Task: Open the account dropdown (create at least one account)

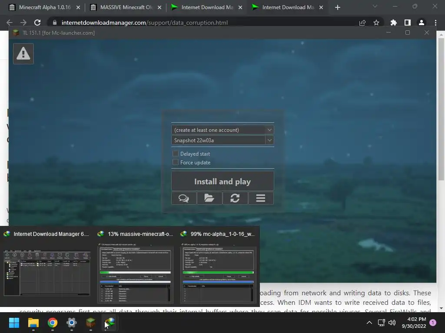Action: (x=222, y=130)
